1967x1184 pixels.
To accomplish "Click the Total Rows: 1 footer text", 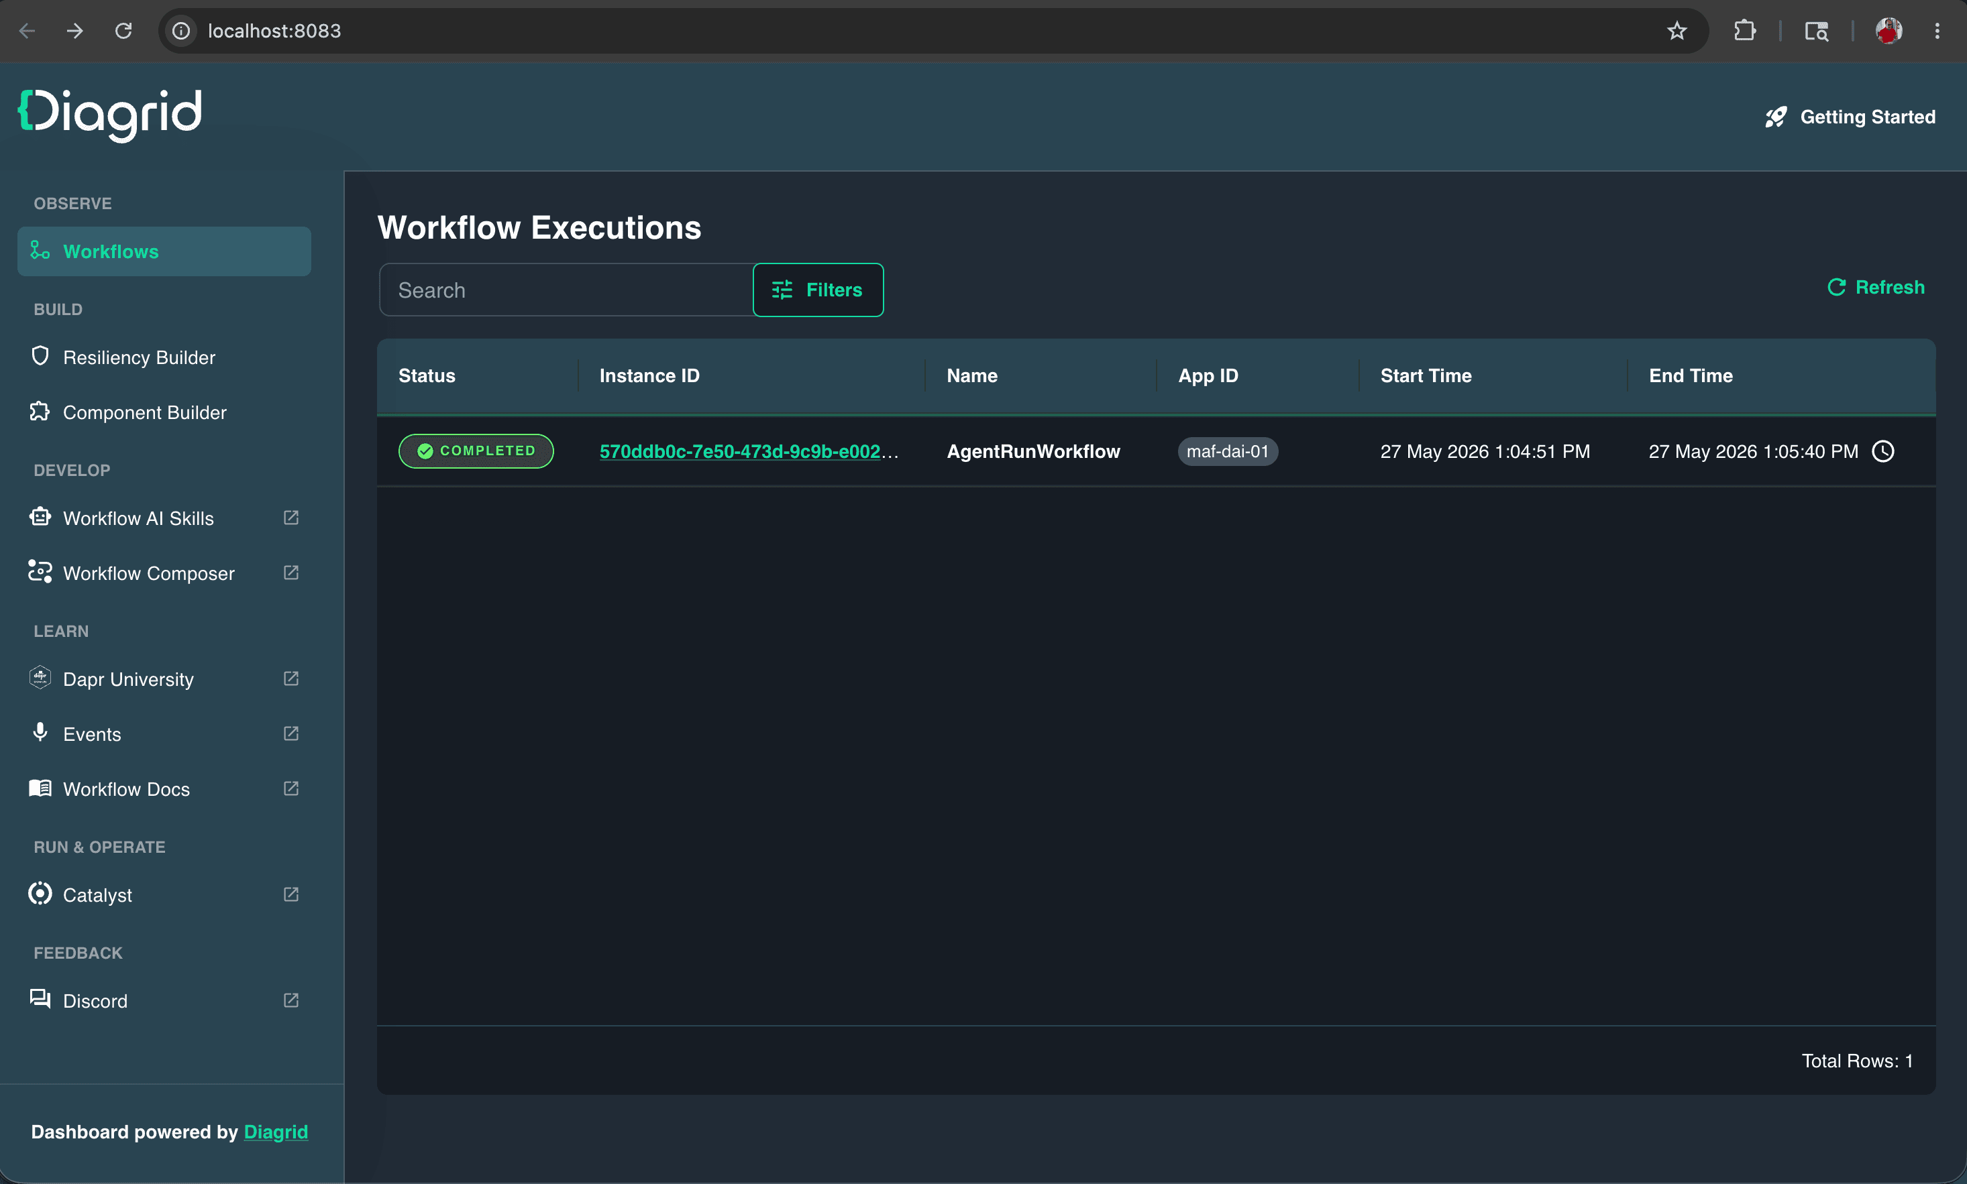I will (x=1857, y=1061).
